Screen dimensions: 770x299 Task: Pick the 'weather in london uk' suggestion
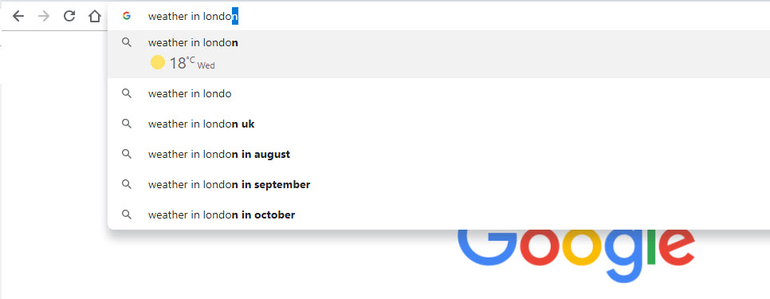click(438, 124)
